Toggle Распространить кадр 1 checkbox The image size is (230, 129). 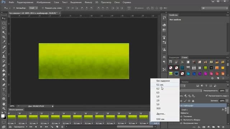click(x=207, y=96)
